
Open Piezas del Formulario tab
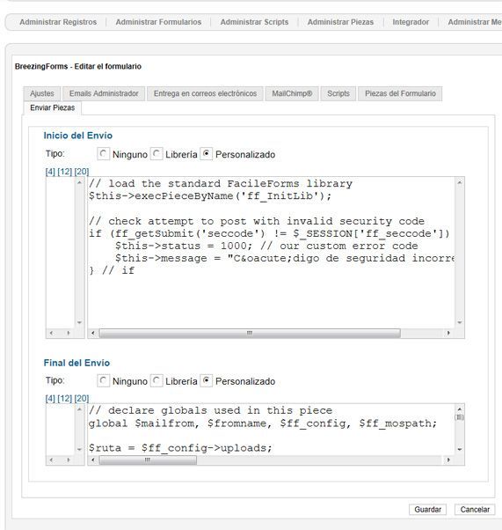click(400, 93)
